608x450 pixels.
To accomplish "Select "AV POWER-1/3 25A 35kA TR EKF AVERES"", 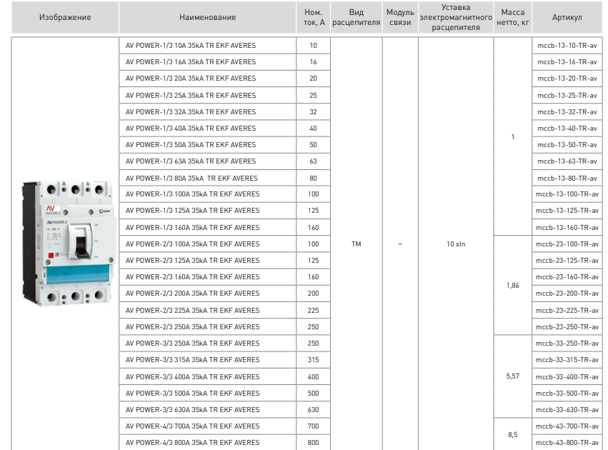I will coord(191,95).
